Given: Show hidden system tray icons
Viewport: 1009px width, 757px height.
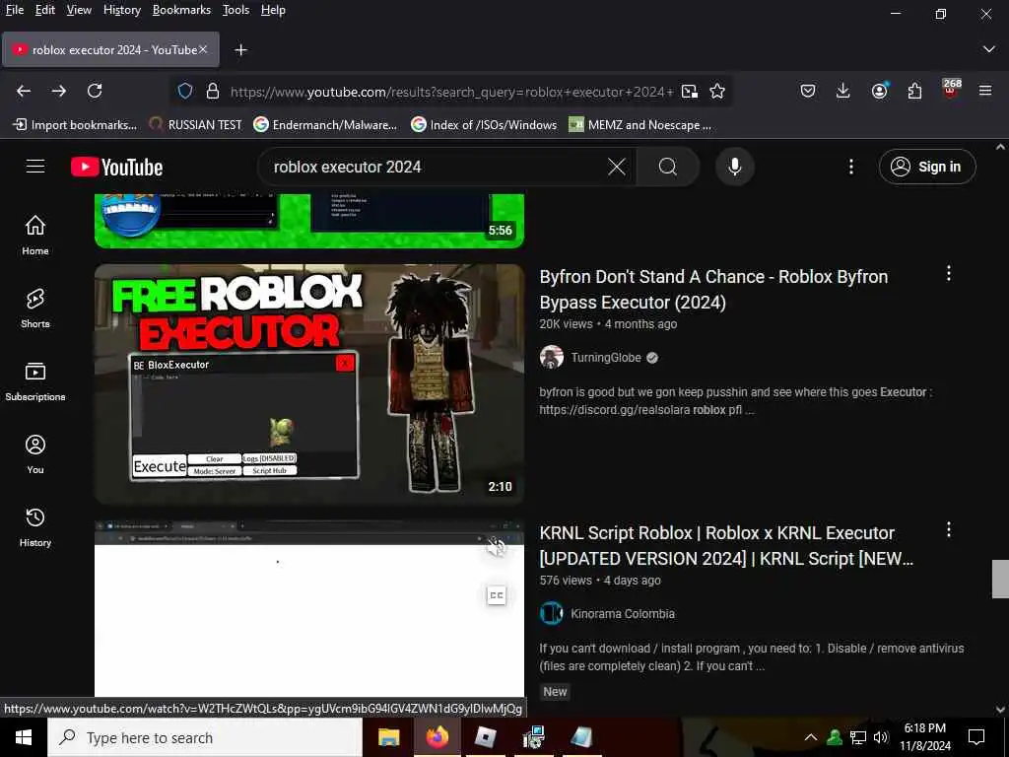Looking at the screenshot, I should point(811,737).
